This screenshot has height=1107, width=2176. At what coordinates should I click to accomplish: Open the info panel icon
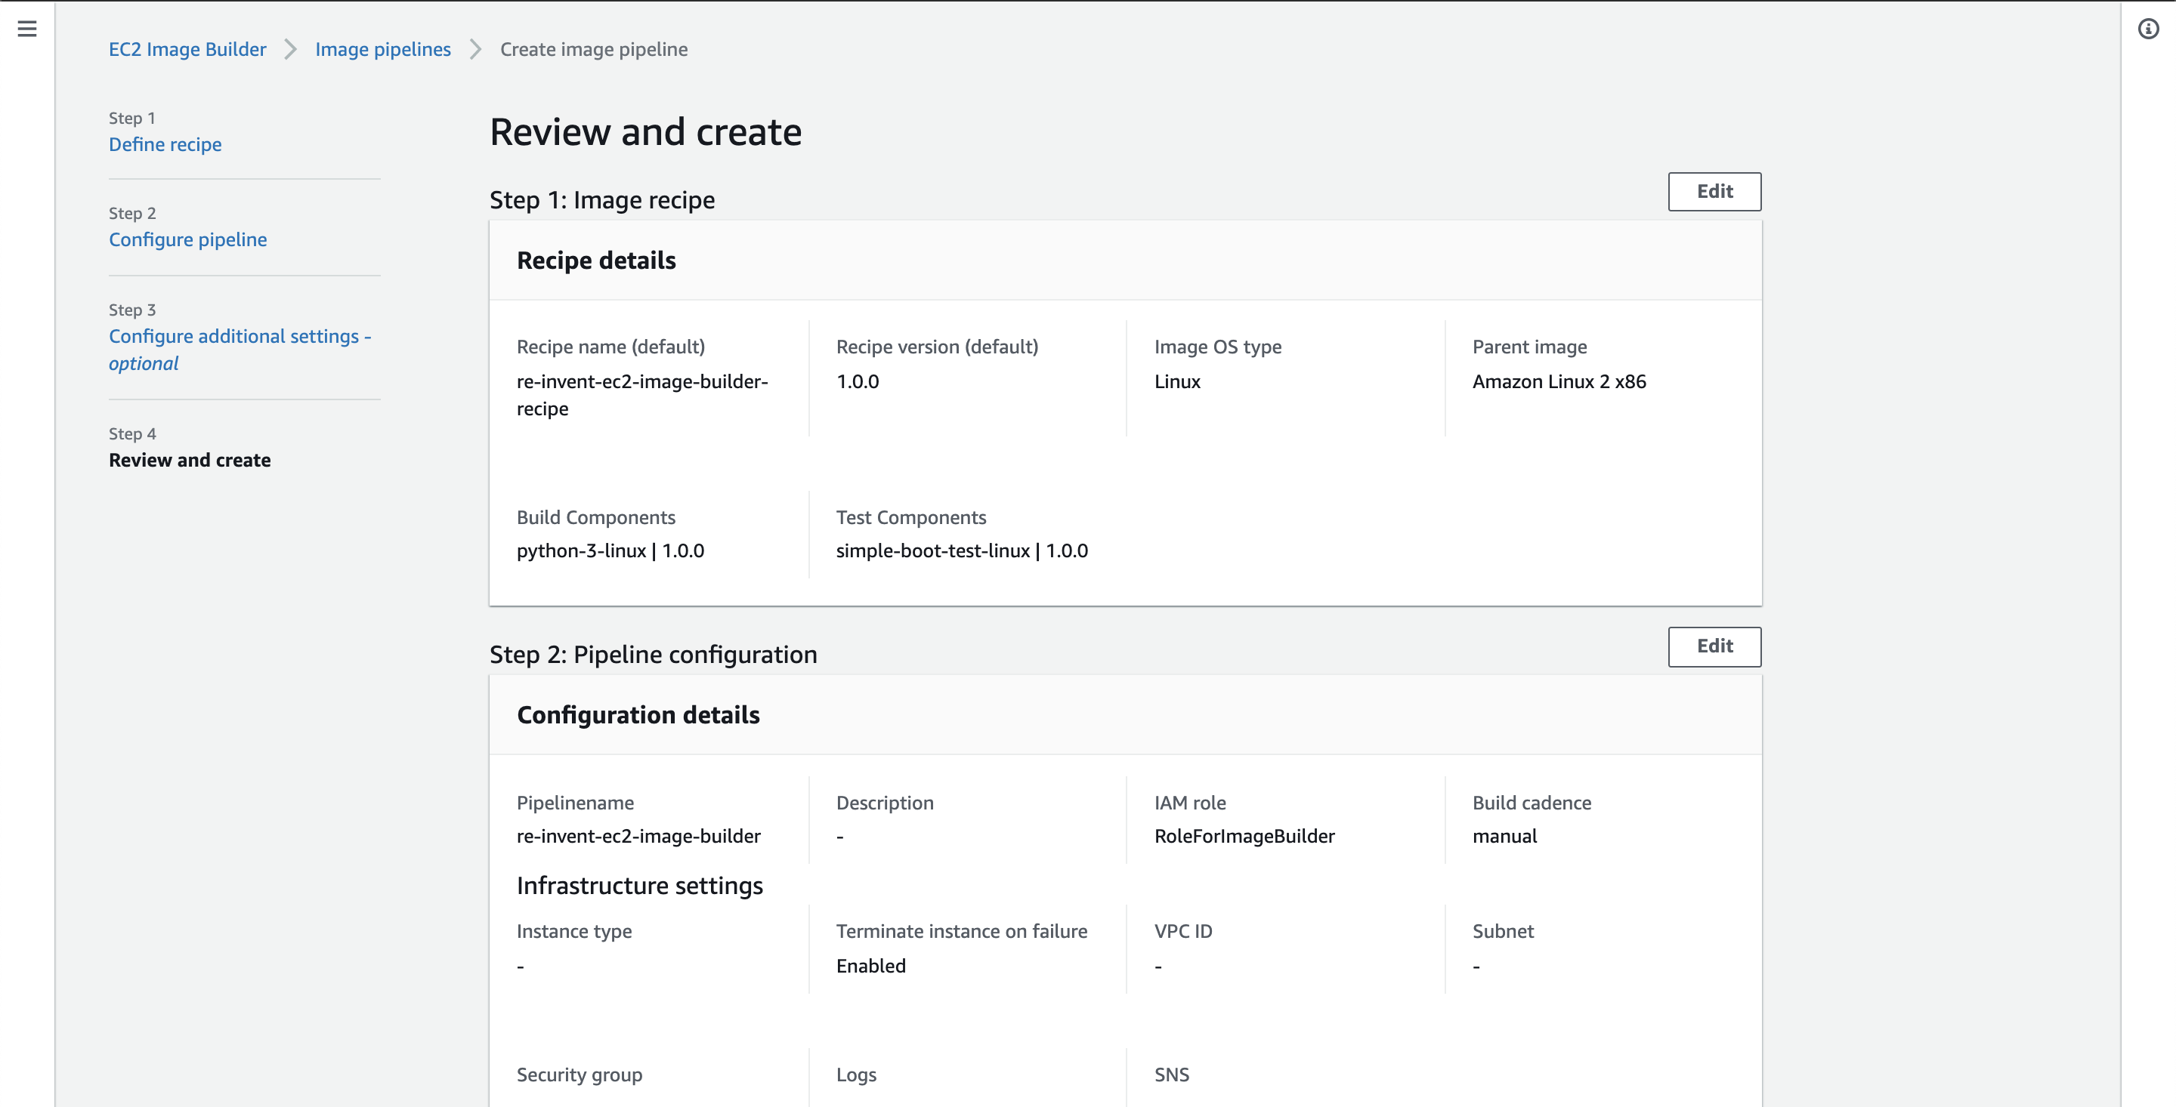click(x=2150, y=28)
